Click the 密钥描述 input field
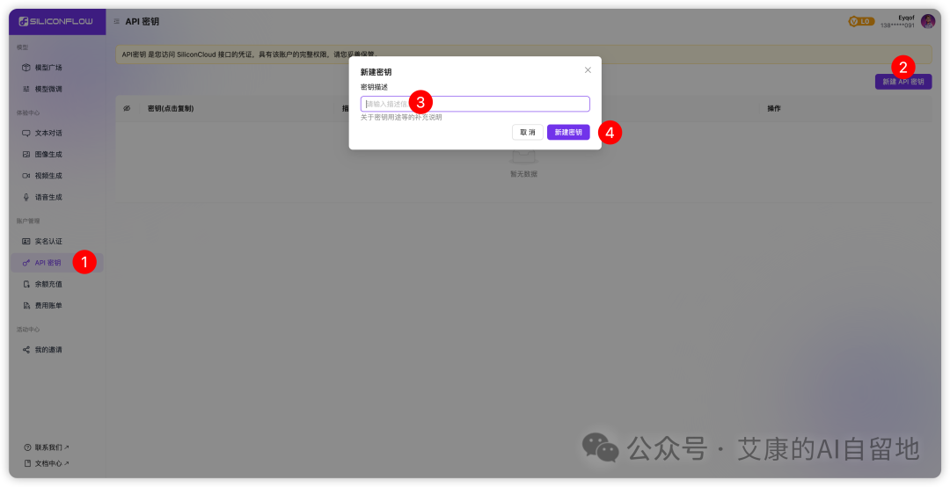The image size is (950, 487). (x=475, y=105)
